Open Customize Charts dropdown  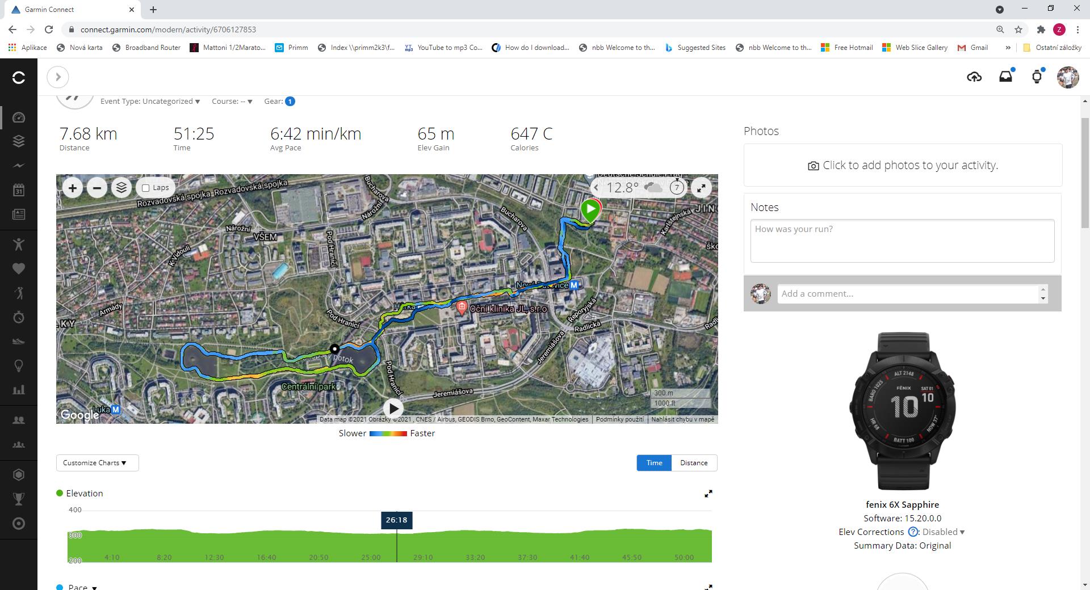click(x=97, y=463)
